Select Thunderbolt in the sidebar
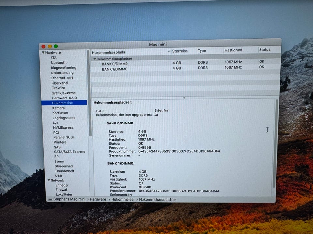The width and height of the screenshot is (313, 234). click(65, 171)
